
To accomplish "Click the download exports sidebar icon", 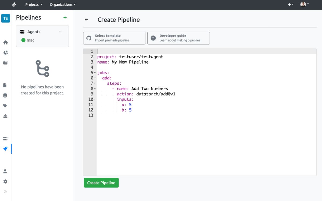I will (x=5, y=116).
